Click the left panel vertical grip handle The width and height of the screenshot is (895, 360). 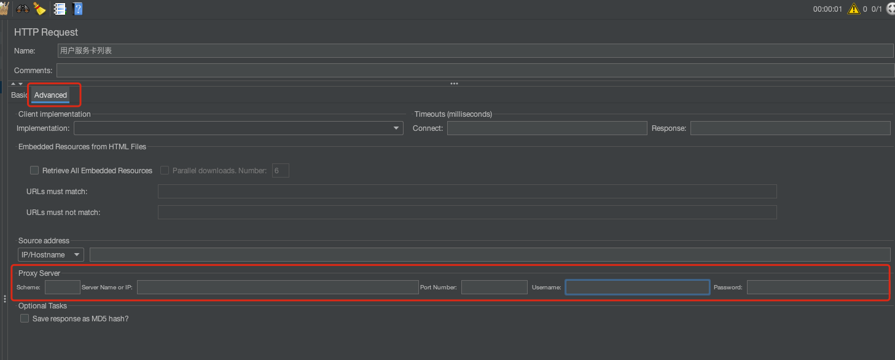click(5, 299)
